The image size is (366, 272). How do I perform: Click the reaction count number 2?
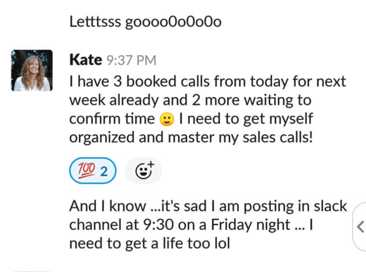(x=104, y=171)
